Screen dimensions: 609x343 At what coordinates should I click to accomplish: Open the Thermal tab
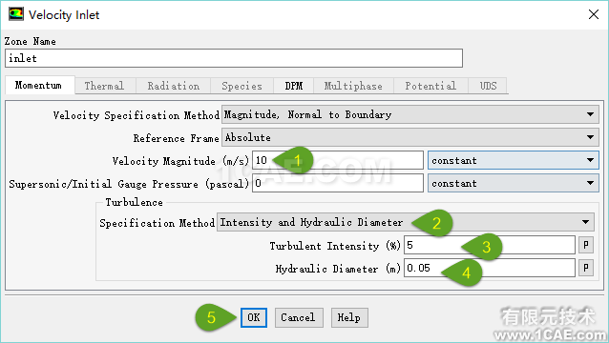click(x=105, y=86)
